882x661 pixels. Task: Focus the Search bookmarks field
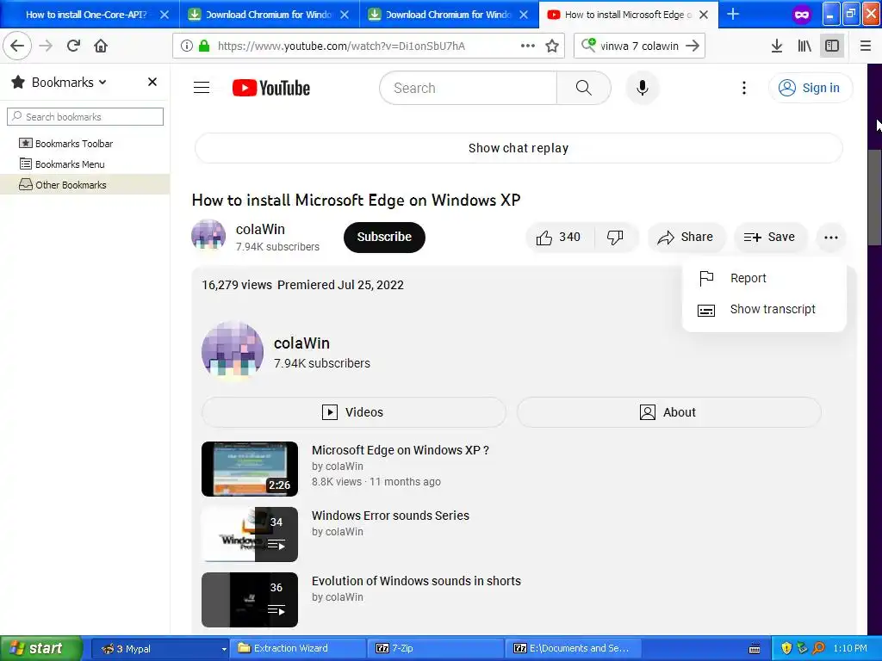(x=85, y=116)
